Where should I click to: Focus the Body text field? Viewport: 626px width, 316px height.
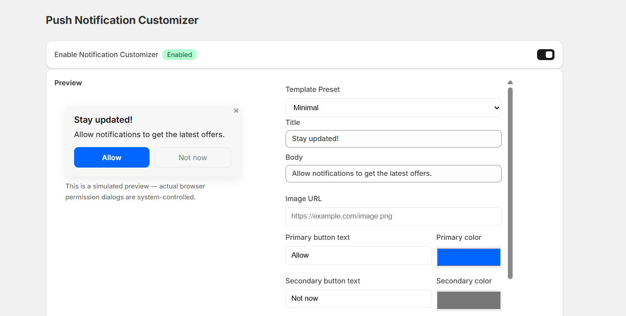click(x=393, y=174)
